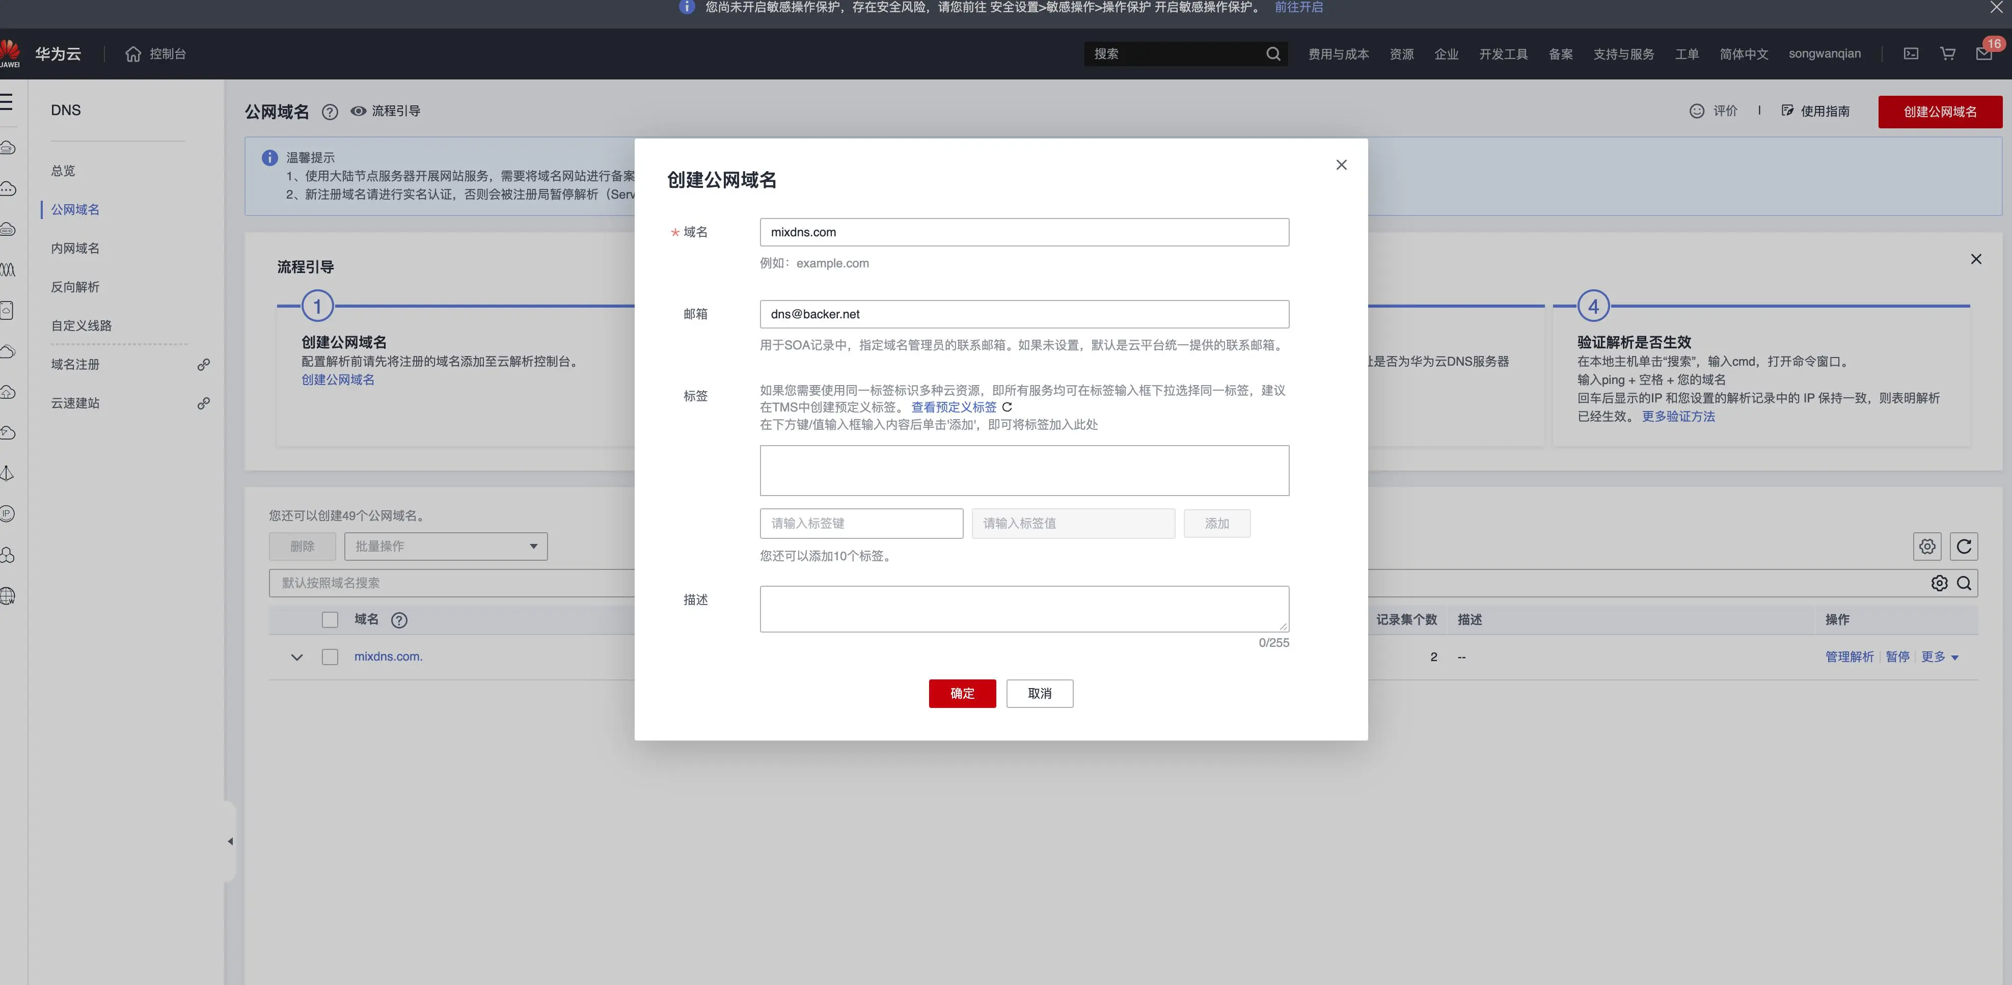Click help question icon next to 公网域名 title
The width and height of the screenshot is (2012, 985).
[x=330, y=112]
